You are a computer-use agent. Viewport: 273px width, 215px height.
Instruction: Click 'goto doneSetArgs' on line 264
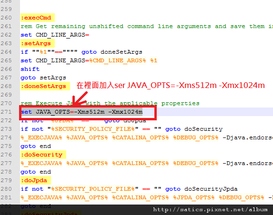112,52
